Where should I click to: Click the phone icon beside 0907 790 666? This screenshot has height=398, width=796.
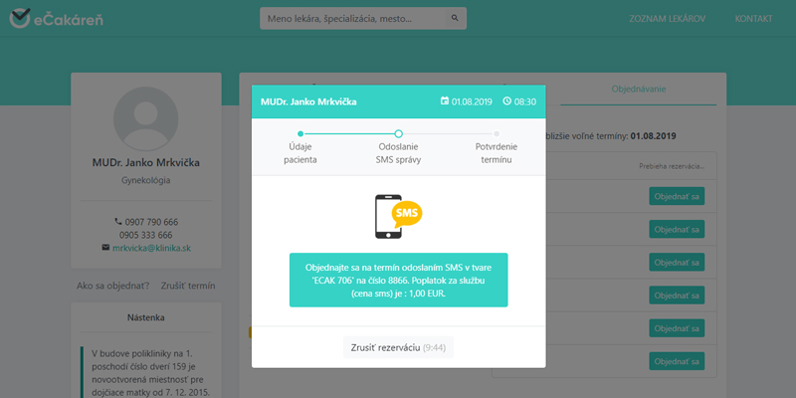tap(118, 221)
